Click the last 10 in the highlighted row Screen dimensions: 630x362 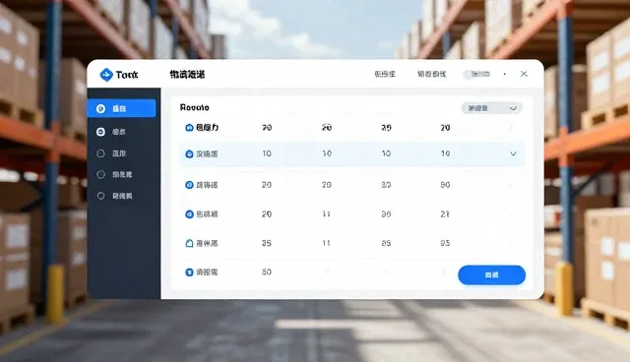point(445,153)
